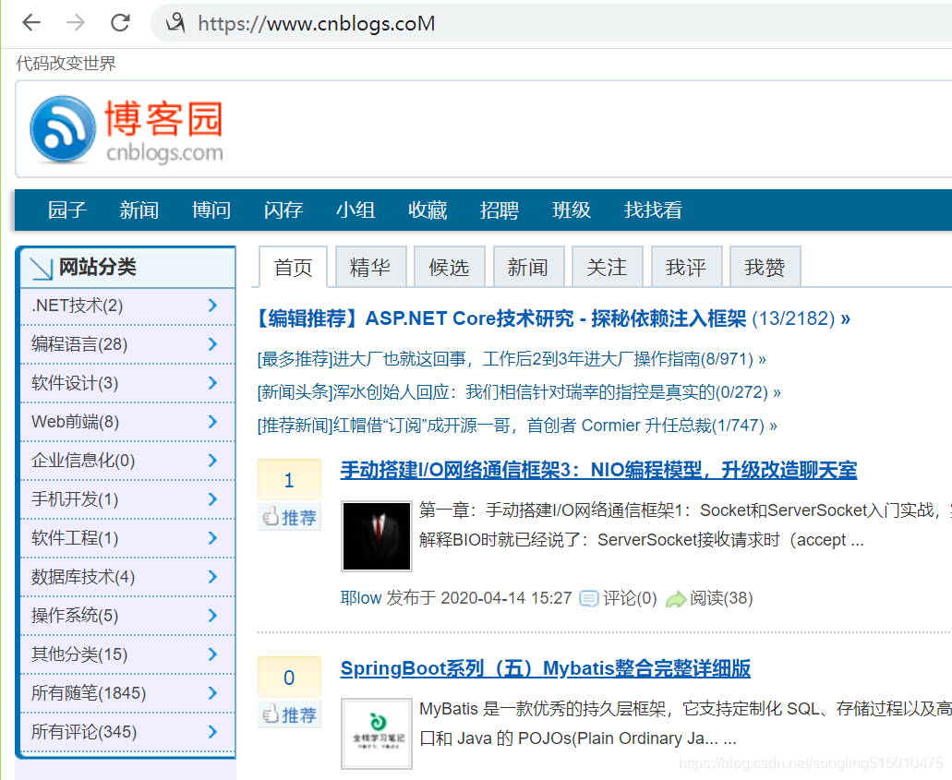Switch to the 关注 tab

608,267
